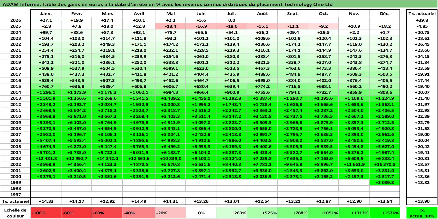Click the +12 481,8 cell in Janv. 2003

pyautogui.click(x=46, y=158)
